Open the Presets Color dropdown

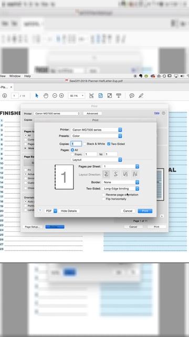97,136
